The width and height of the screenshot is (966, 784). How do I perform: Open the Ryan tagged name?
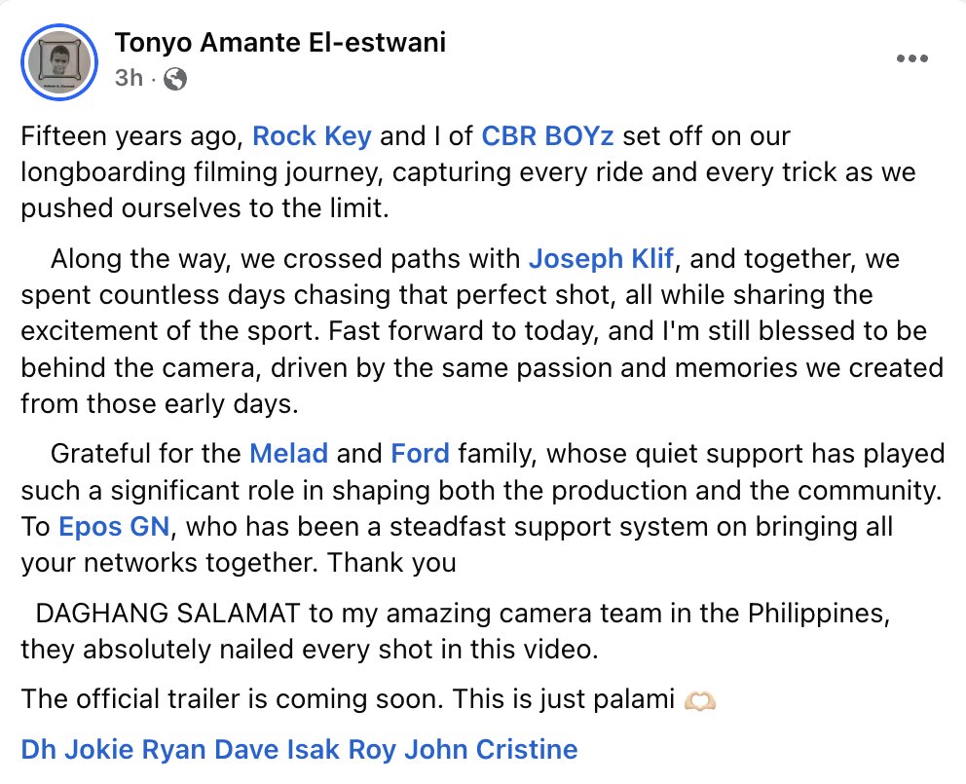point(173,750)
